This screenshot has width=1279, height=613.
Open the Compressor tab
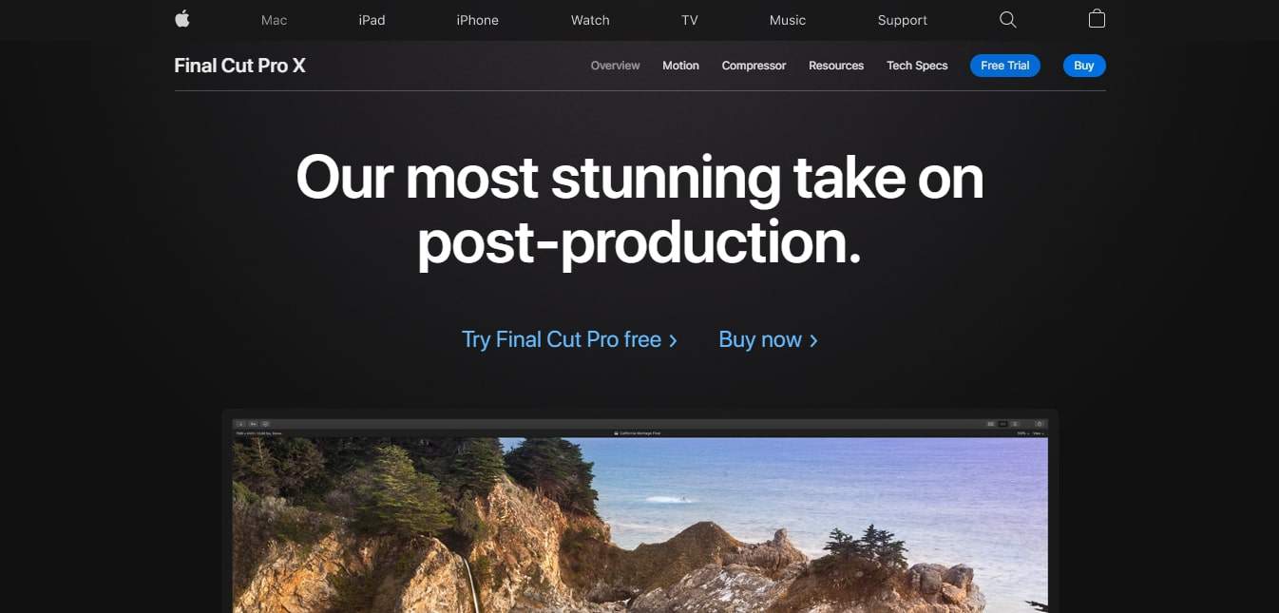point(754,66)
